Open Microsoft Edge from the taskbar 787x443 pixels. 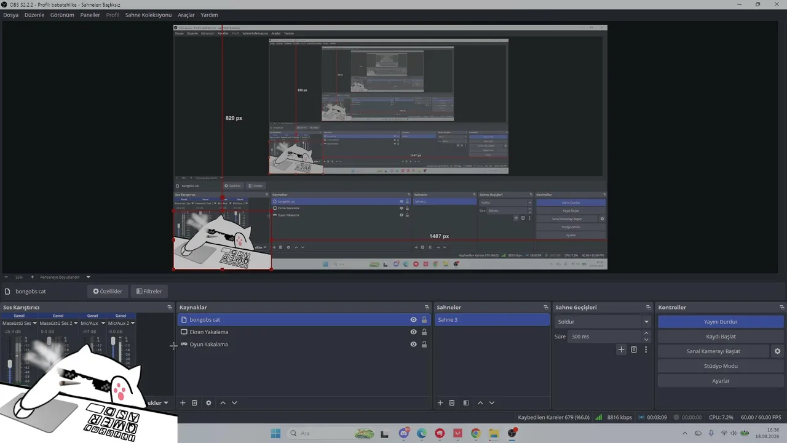coord(422,433)
